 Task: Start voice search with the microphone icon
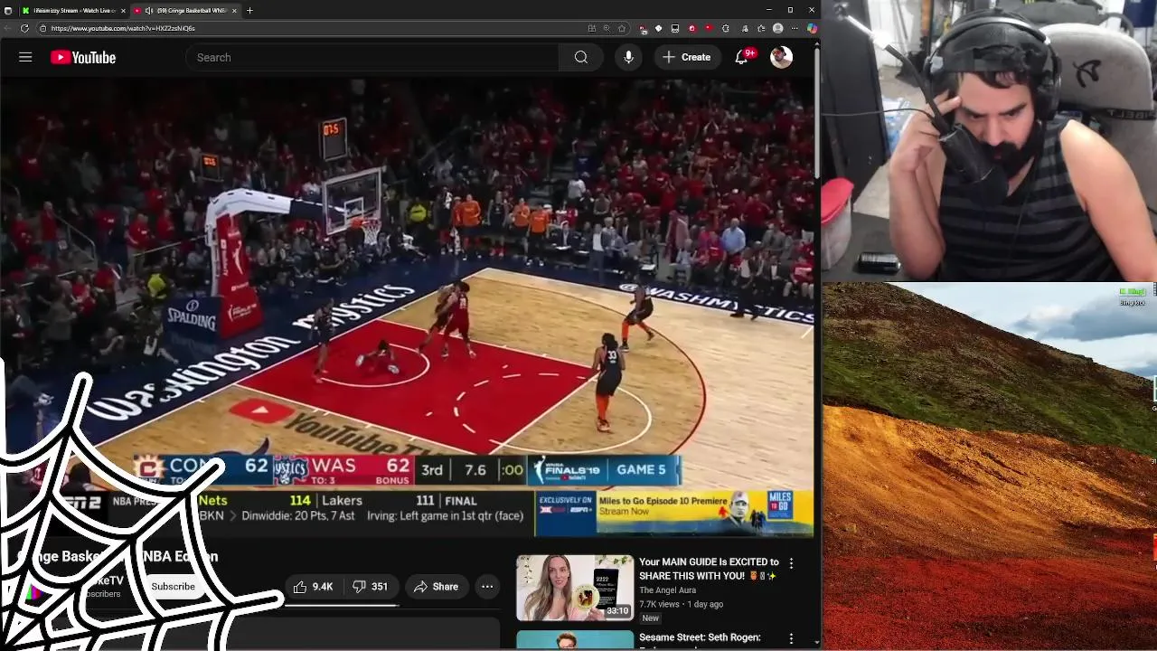coord(628,57)
